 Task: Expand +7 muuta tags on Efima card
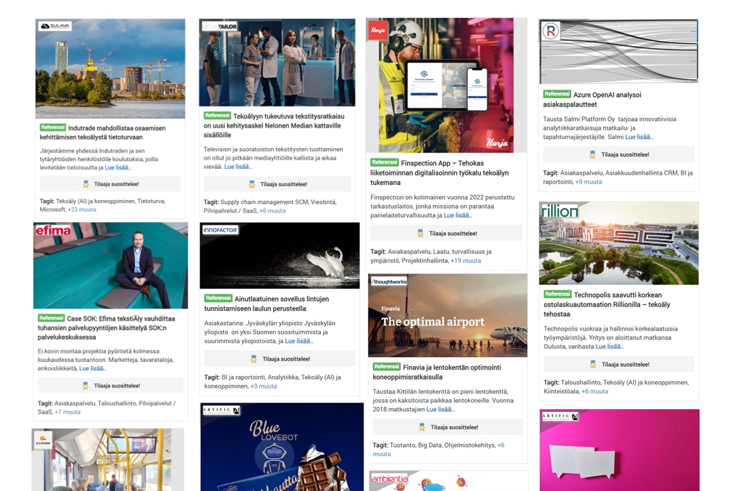tap(68, 412)
